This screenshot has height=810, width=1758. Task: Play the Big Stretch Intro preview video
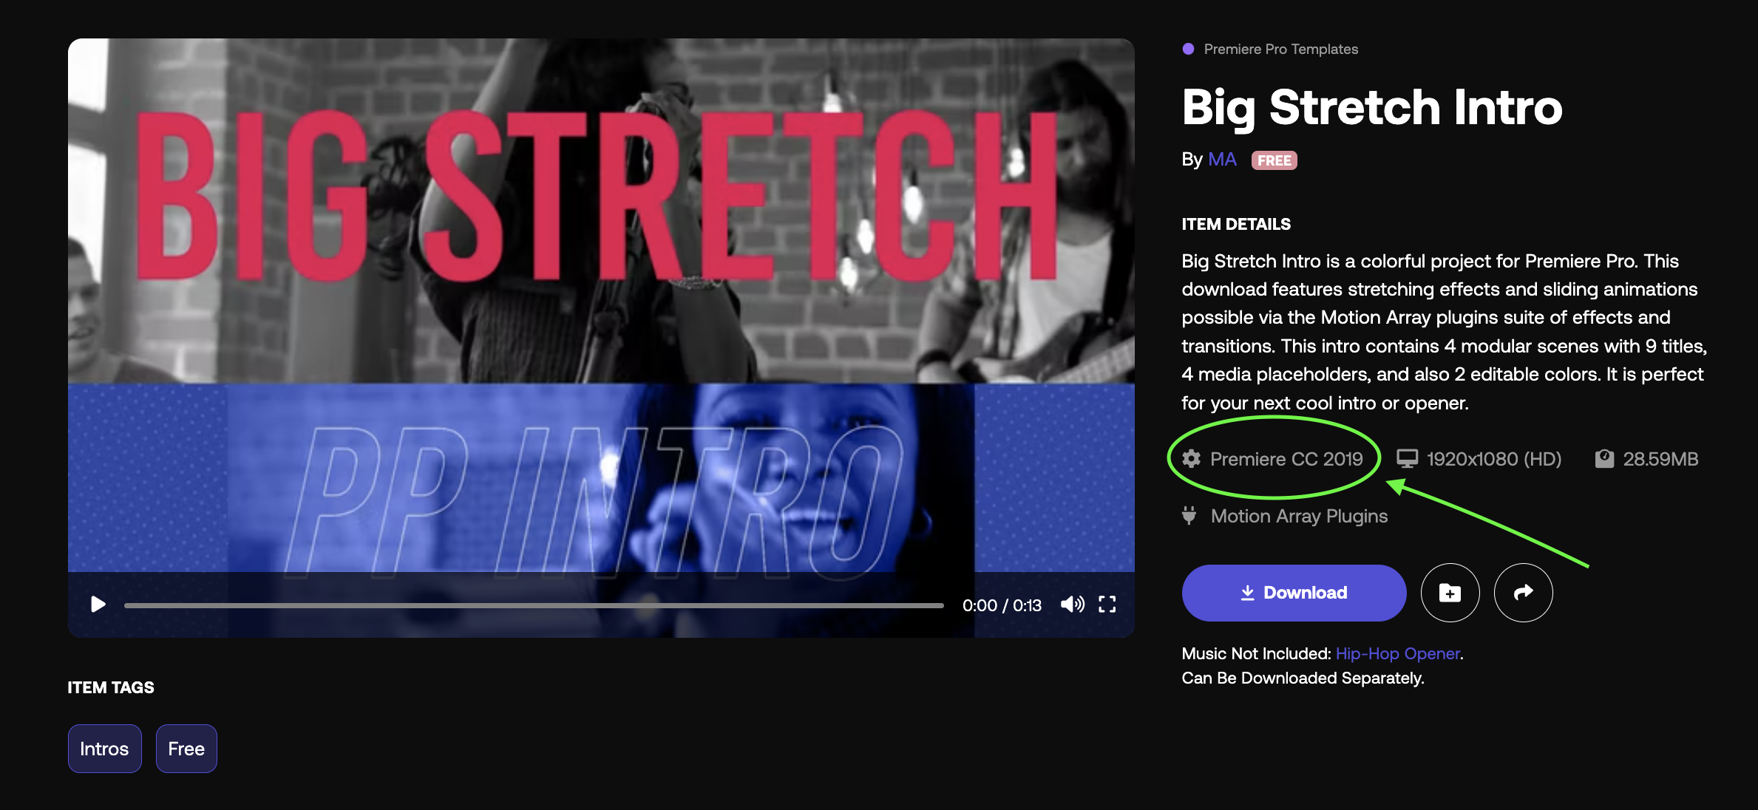[98, 605]
